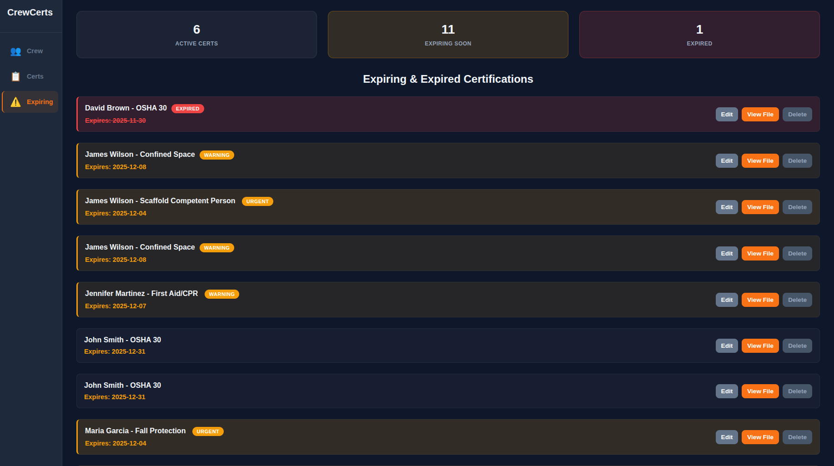The width and height of the screenshot is (834, 466).
Task: Delete James Wilson's Scaffold Competent Person cert
Action: [x=797, y=207]
